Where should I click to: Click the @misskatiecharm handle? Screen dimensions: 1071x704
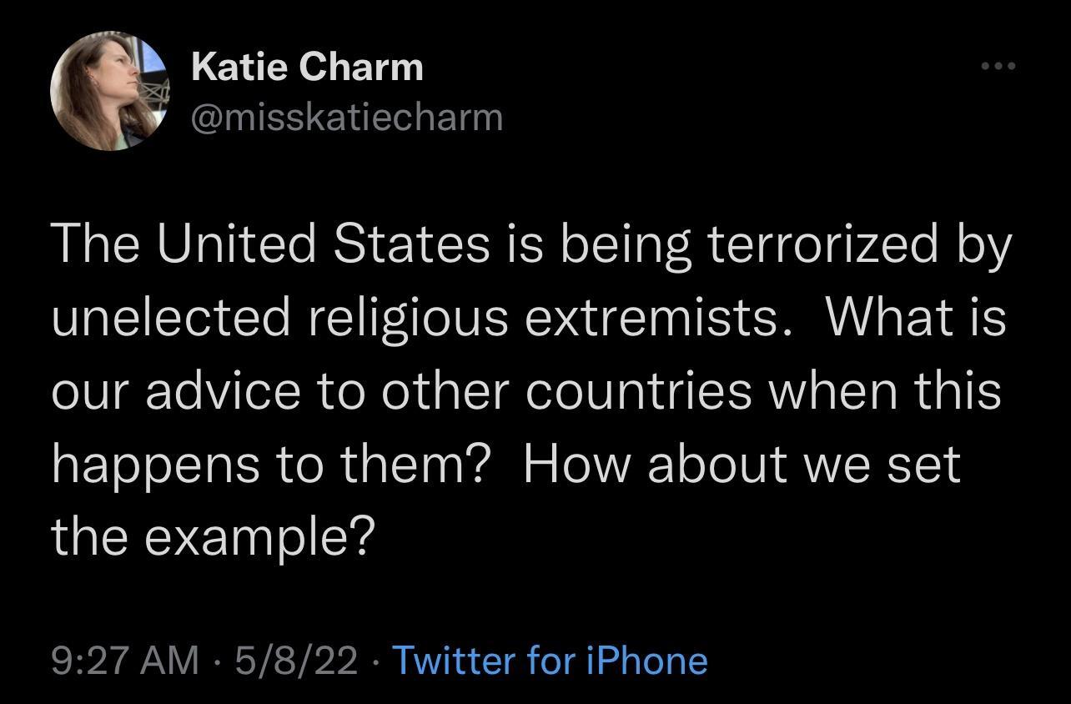(346, 118)
